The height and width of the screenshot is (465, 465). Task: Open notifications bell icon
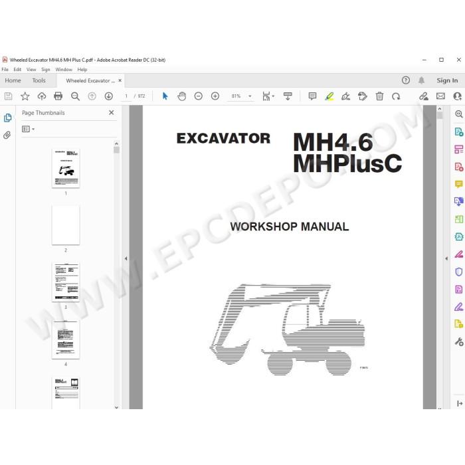(x=421, y=80)
